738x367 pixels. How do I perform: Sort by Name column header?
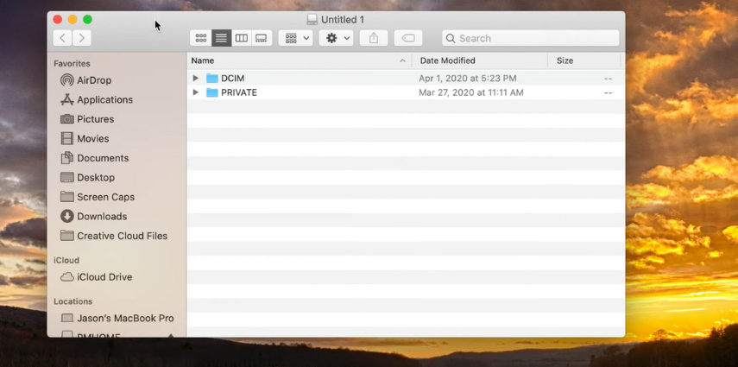[203, 60]
